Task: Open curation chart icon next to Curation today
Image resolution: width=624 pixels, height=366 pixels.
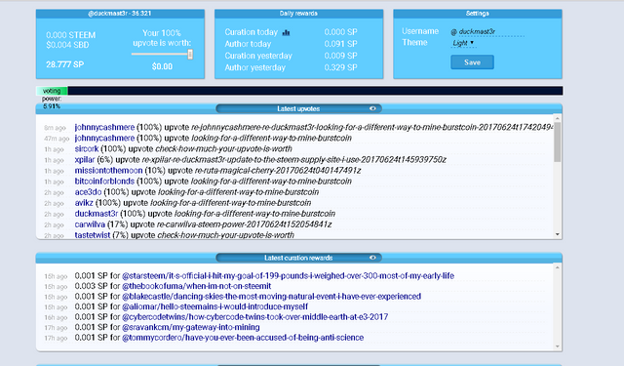Action: (286, 32)
